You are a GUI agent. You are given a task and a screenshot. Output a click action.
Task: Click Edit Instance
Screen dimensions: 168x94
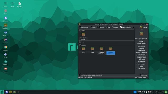tap(141, 46)
